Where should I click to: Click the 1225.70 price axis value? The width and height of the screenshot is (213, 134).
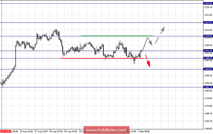208,7
